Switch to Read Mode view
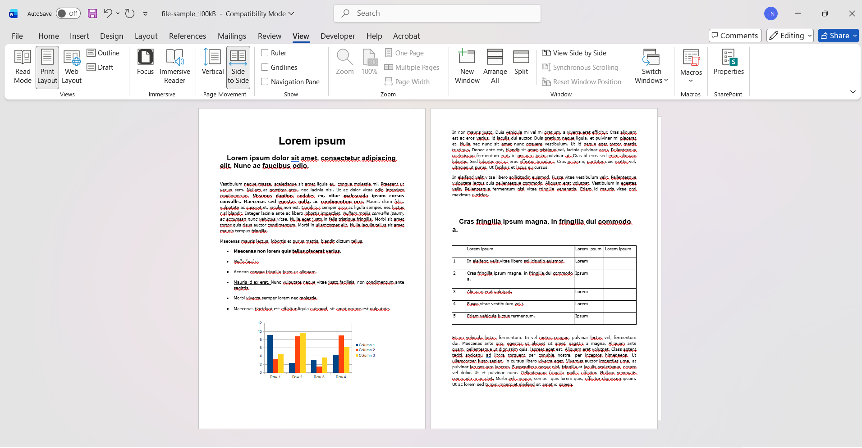Screen dimensions: 862x448 coord(23,67)
